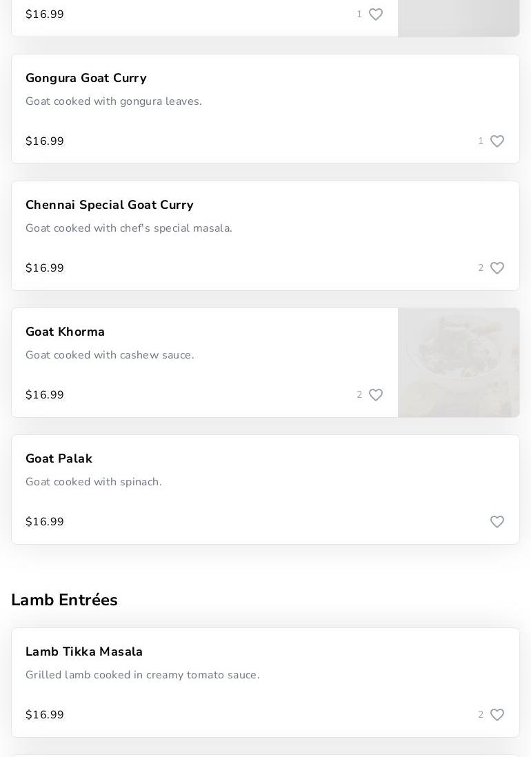This screenshot has height=757, width=531.
Task: Click Lamb Tikka Masala description text
Action: [143, 675]
